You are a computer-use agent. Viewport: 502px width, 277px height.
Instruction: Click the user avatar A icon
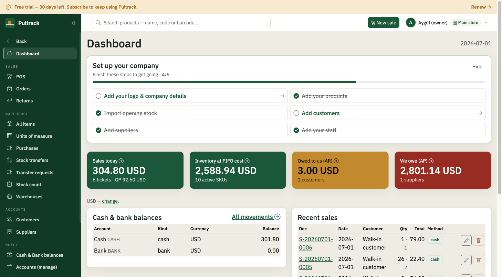(410, 23)
